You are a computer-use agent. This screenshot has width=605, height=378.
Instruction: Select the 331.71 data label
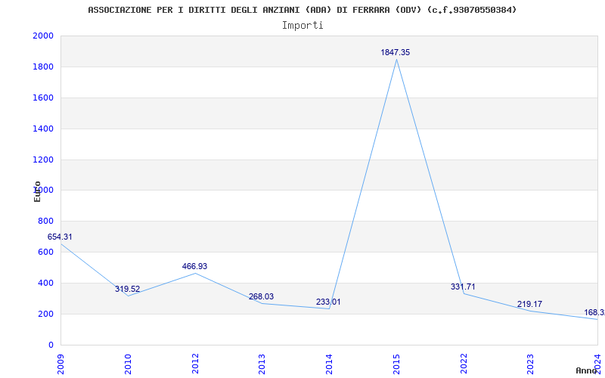coord(463,287)
